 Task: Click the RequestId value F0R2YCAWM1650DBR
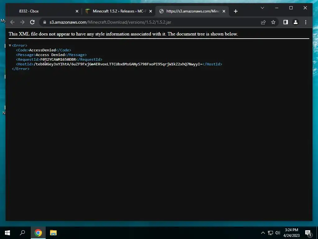(58, 59)
